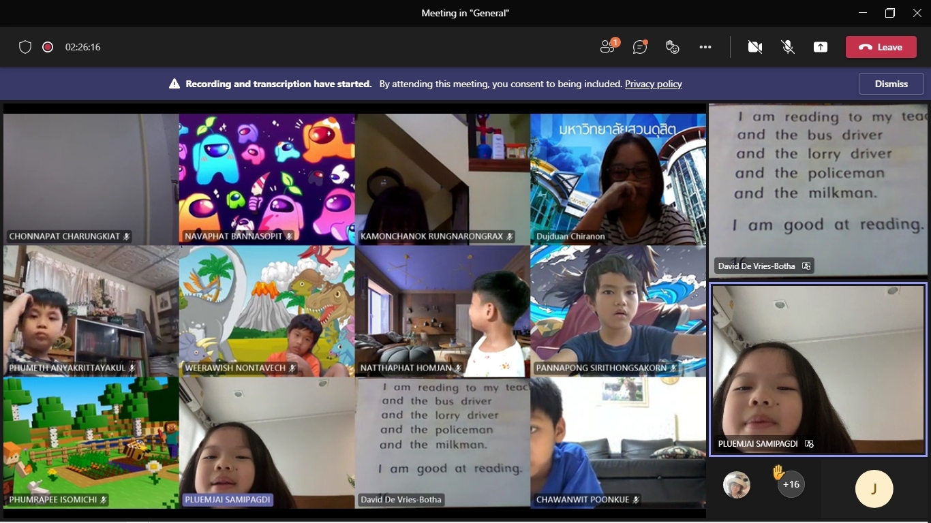Open the participants panel icon
The height and width of the screenshot is (523, 931).
607,47
